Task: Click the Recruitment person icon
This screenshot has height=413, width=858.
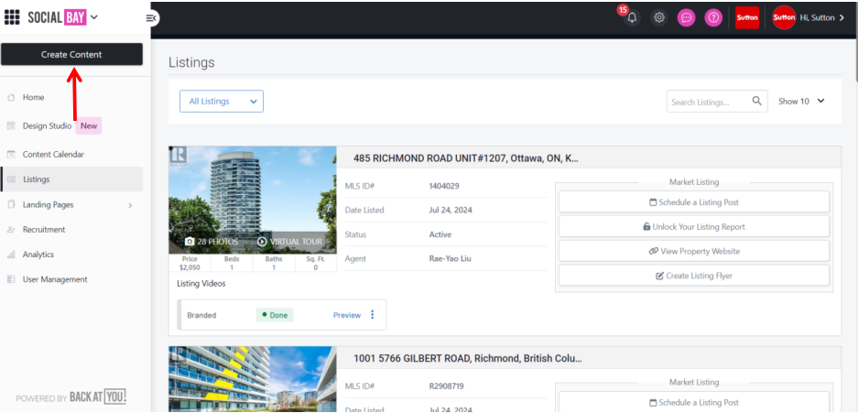Action: point(11,230)
